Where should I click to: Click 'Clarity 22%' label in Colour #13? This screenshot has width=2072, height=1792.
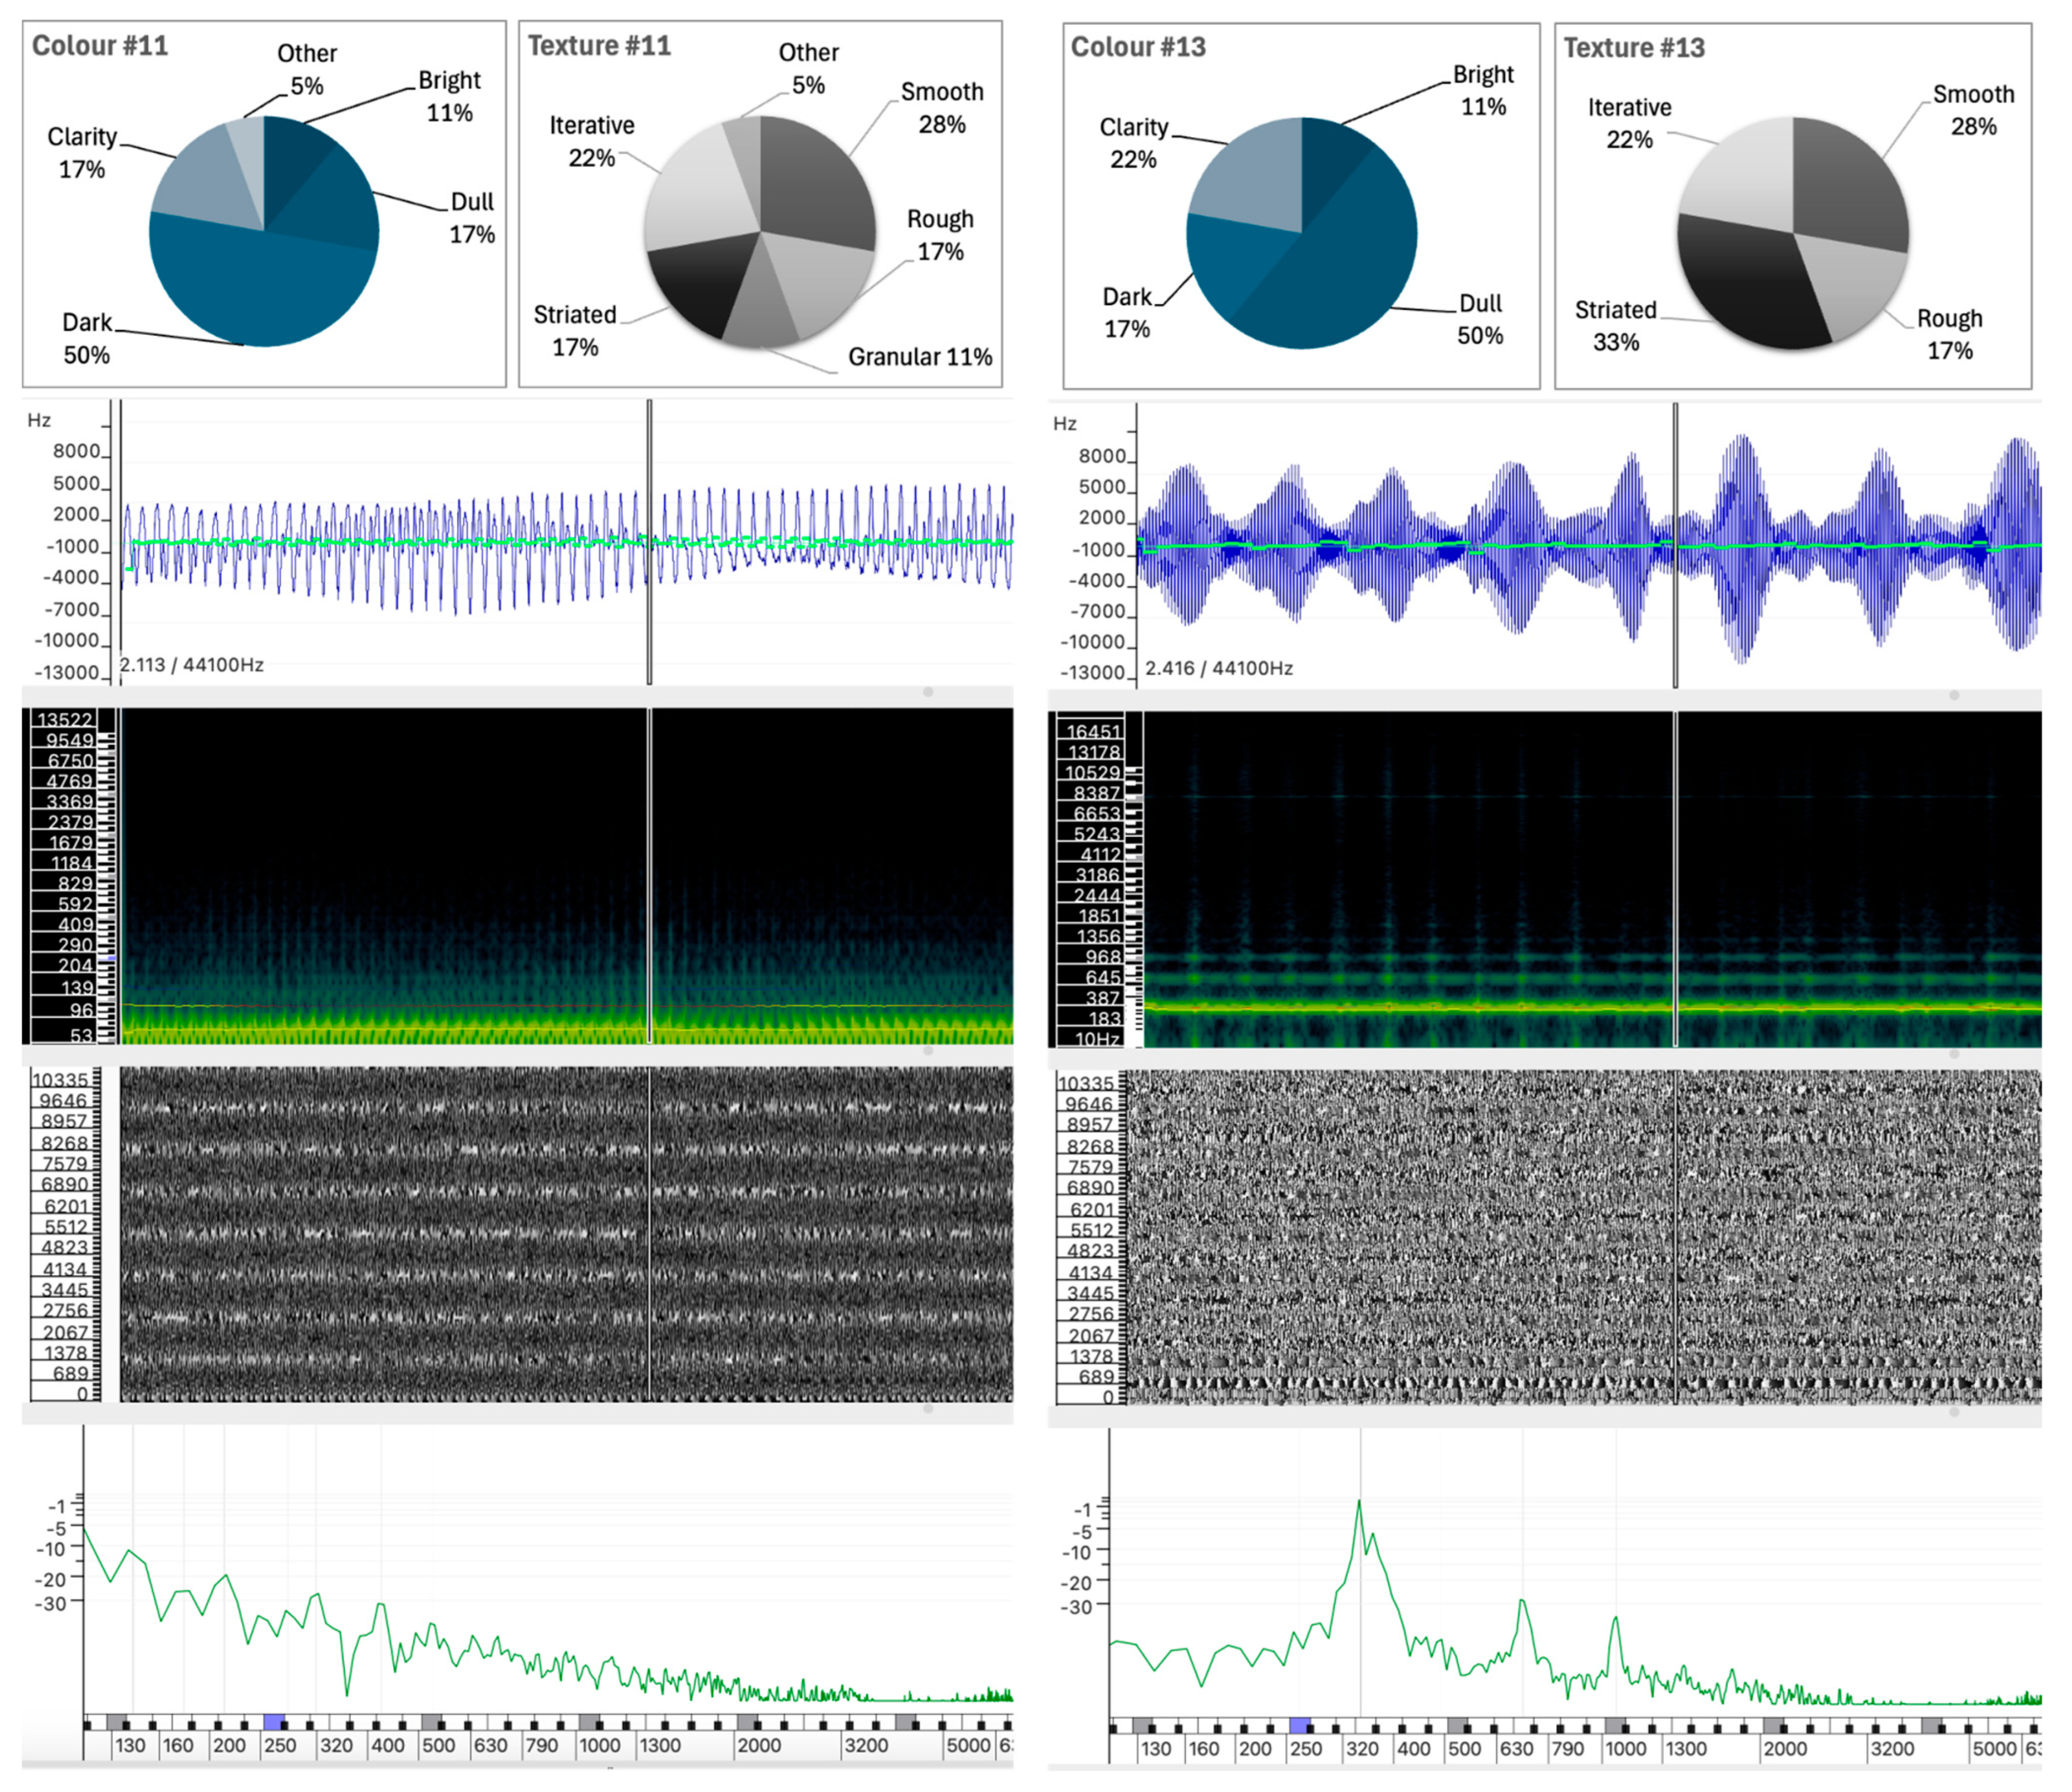click(1134, 143)
